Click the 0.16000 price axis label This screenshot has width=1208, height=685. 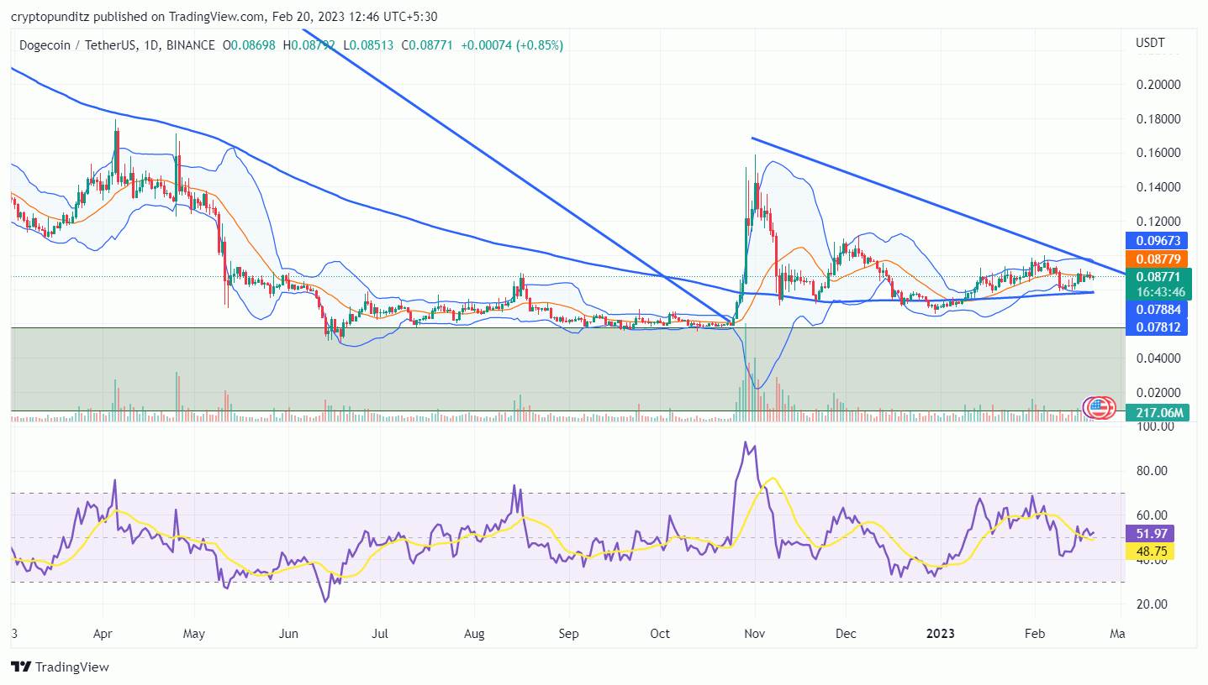[x=1158, y=153]
